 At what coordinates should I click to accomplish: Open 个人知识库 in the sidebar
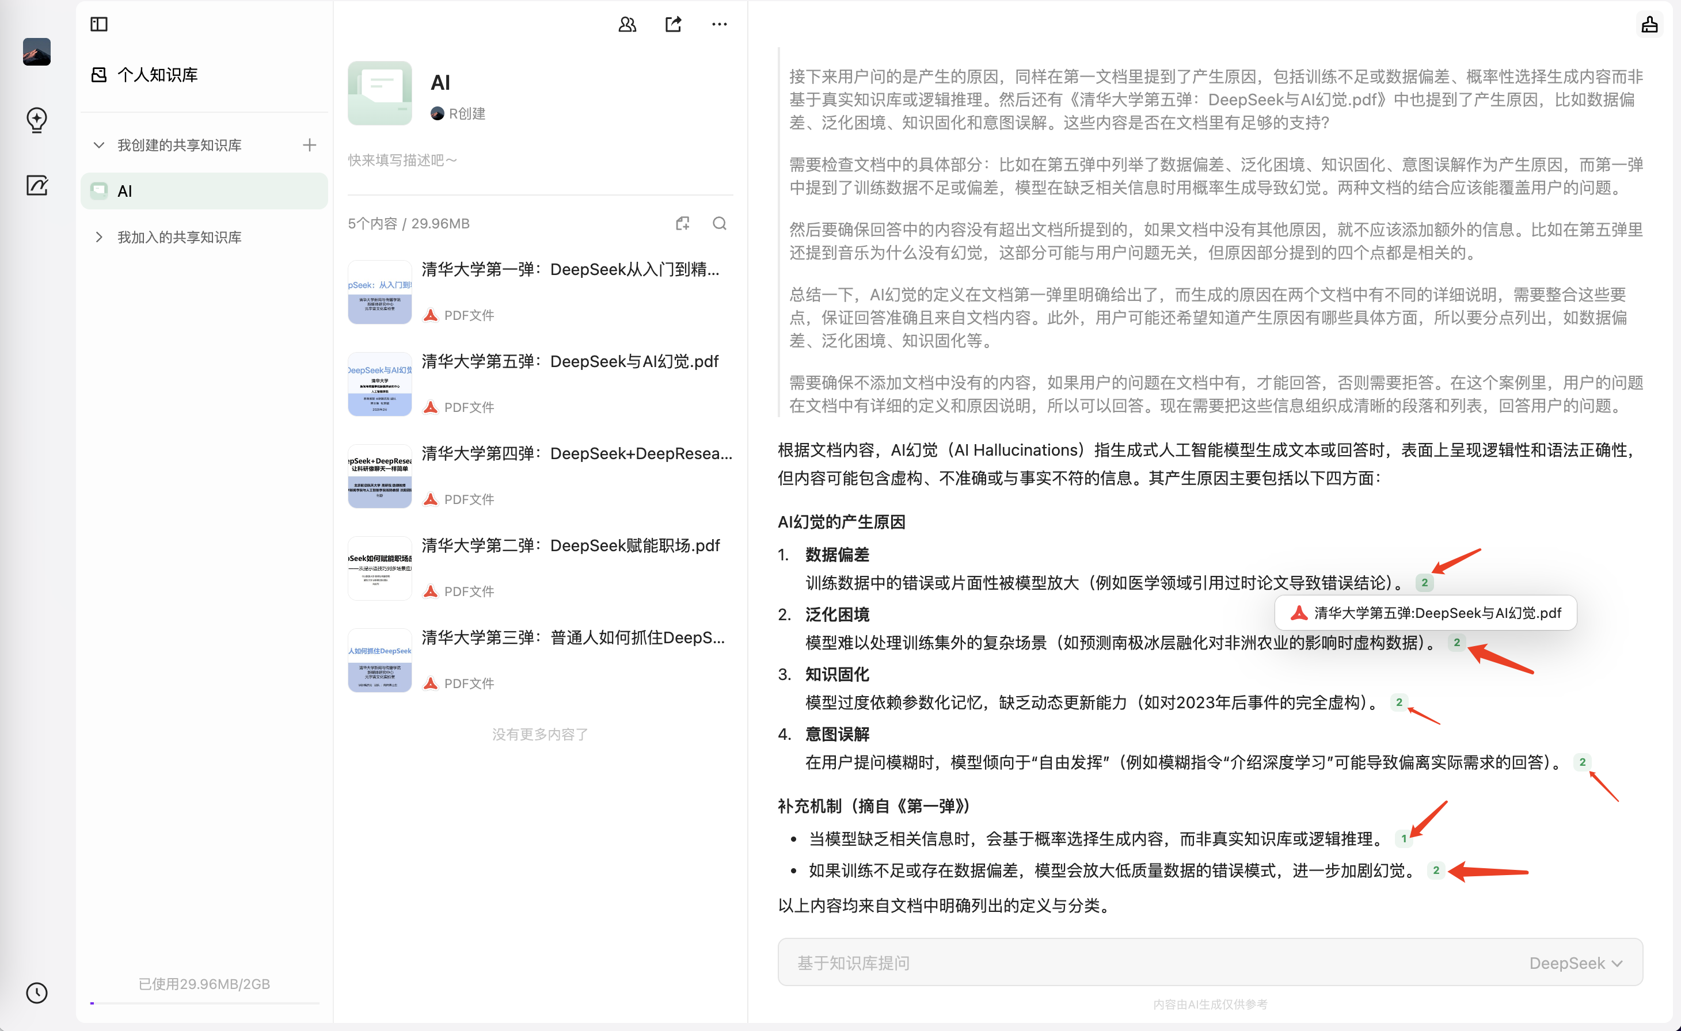coord(157,75)
